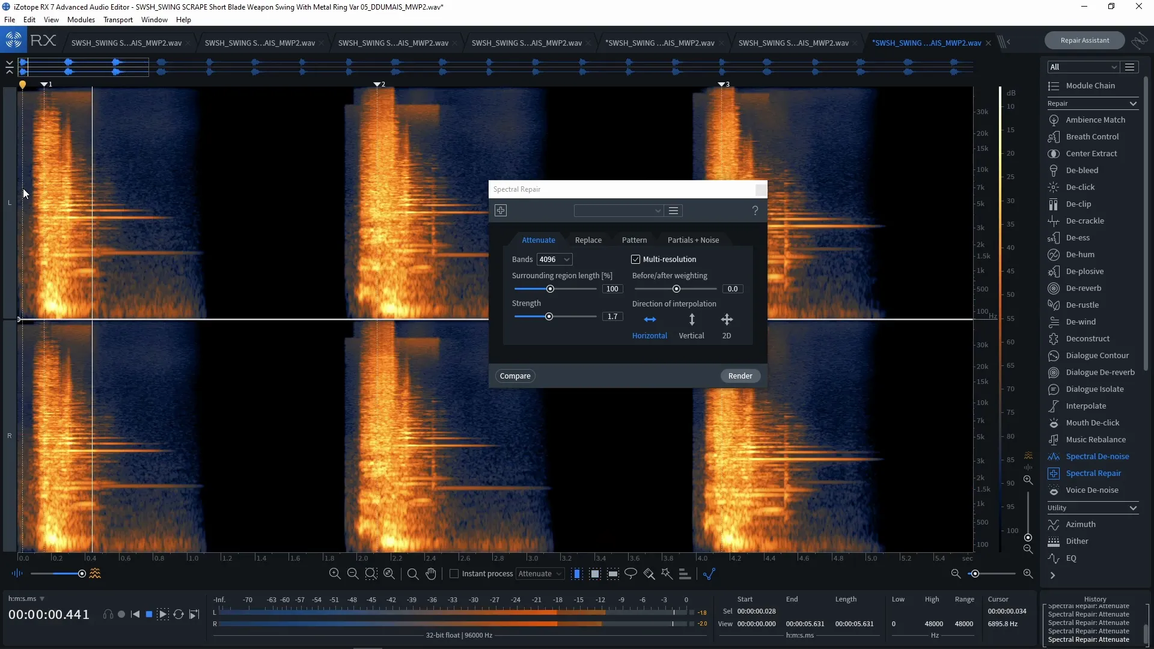
Task: Toggle loop playback in the transport bar
Action: click(179, 614)
